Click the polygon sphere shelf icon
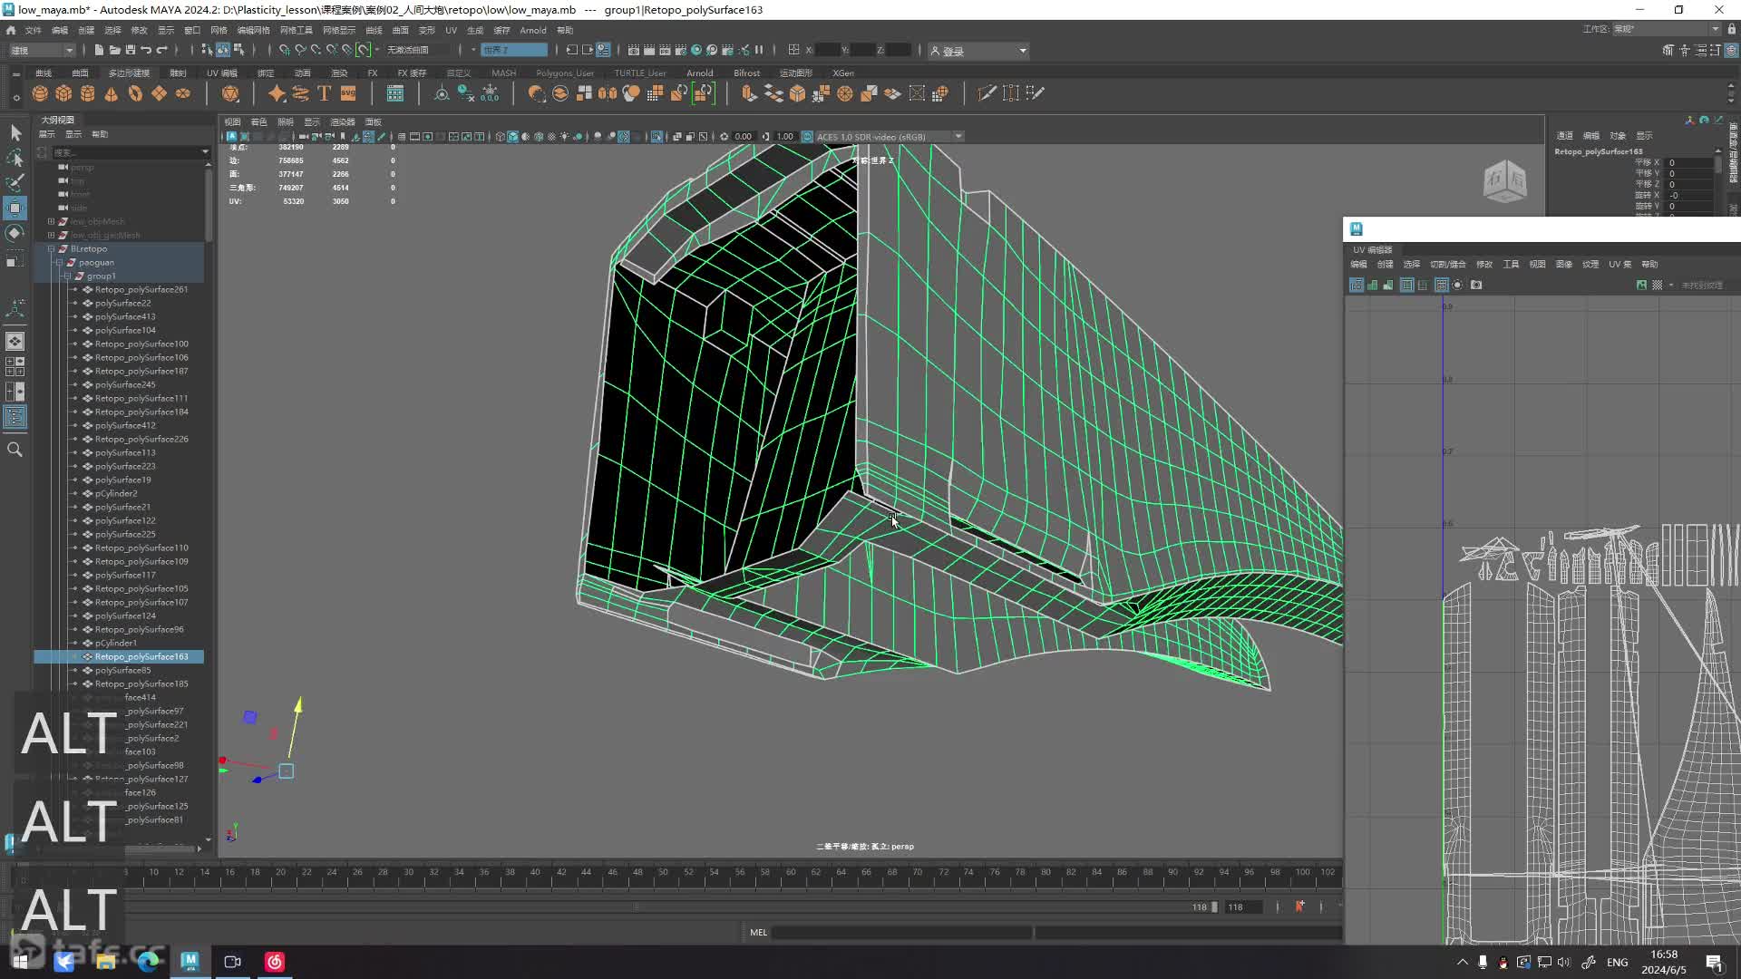Image resolution: width=1741 pixels, height=979 pixels. (40, 93)
